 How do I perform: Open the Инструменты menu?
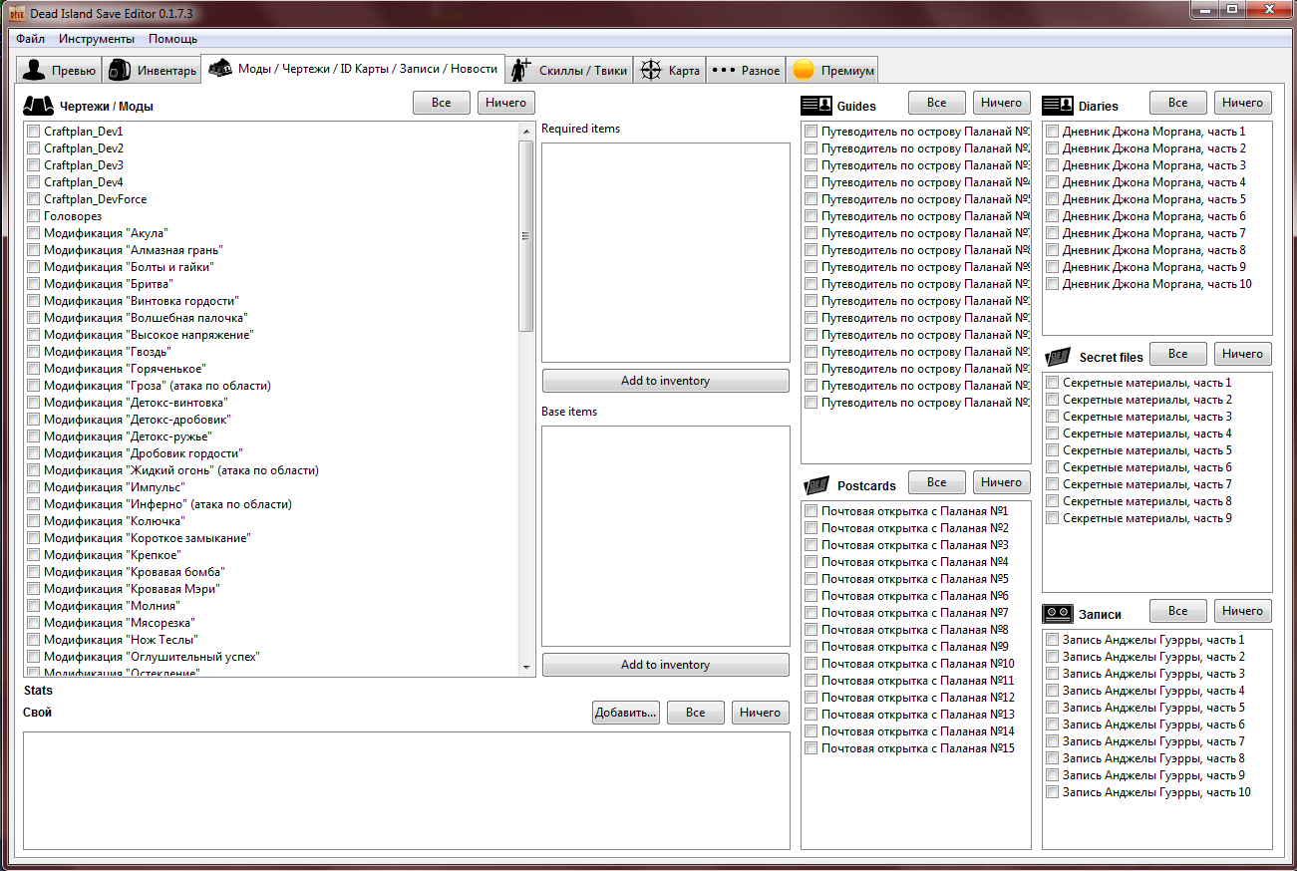97,39
